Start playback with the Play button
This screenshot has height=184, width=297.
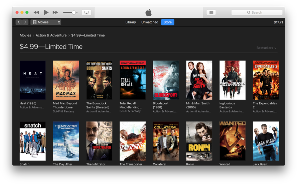pos(46,12)
